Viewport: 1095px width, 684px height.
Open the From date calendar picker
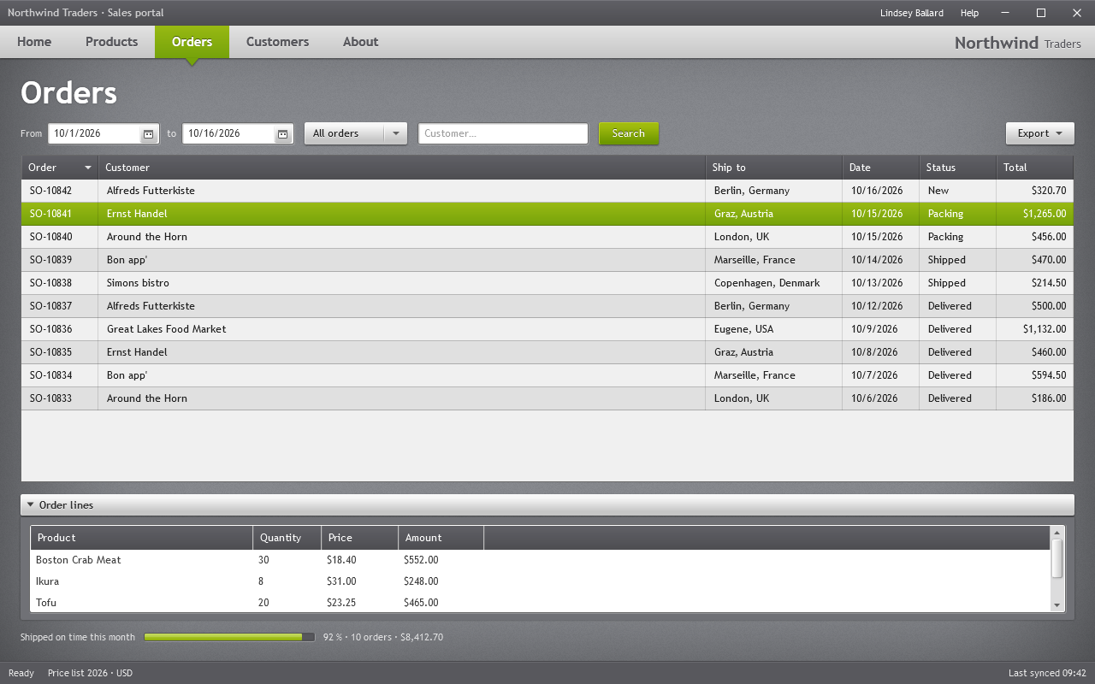pos(148,134)
